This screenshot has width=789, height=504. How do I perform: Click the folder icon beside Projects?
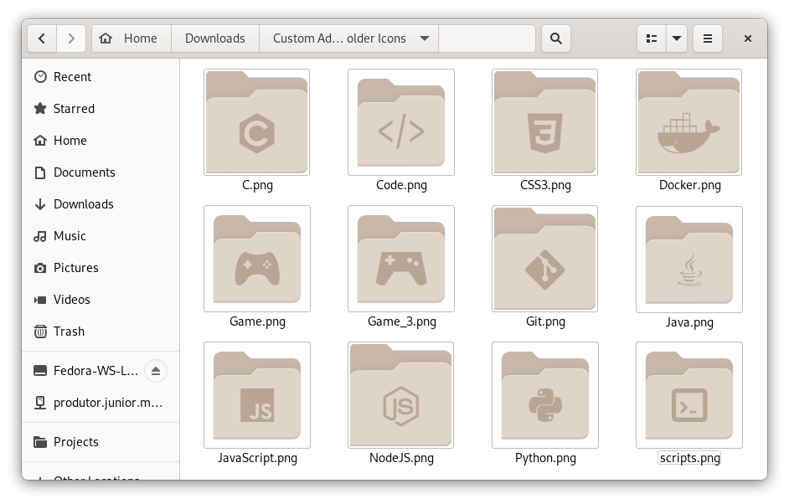click(40, 442)
